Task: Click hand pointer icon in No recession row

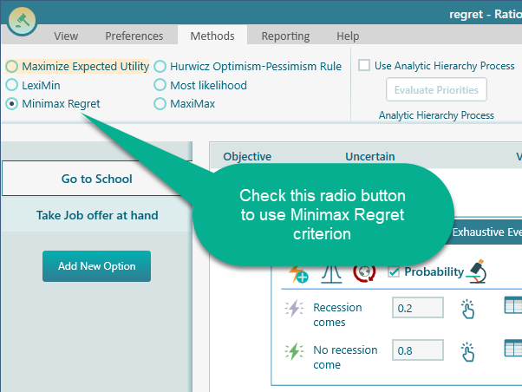Action: pyautogui.click(x=468, y=351)
